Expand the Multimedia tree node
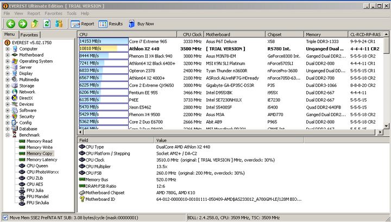The image size is (391, 222). [8, 79]
